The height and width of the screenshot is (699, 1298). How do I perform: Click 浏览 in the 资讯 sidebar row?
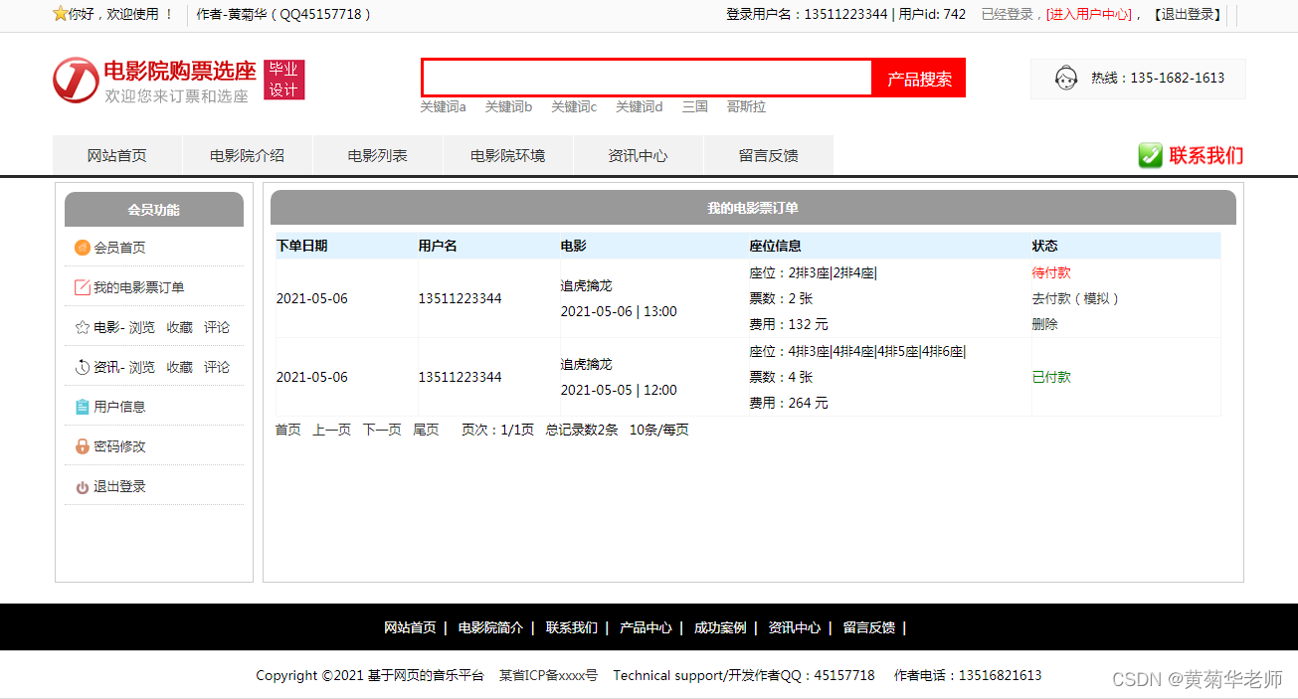142,367
